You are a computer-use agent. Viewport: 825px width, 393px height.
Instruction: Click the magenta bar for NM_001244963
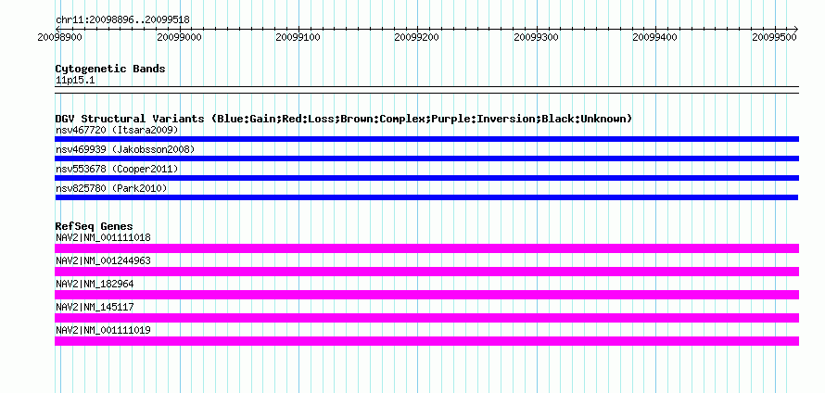tap(426, 272)
